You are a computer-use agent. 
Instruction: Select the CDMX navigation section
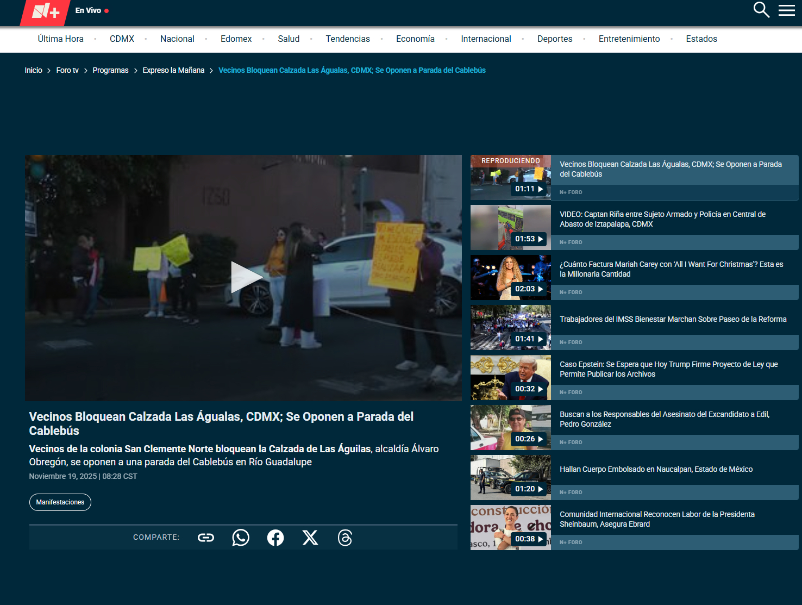coord(122,39)
